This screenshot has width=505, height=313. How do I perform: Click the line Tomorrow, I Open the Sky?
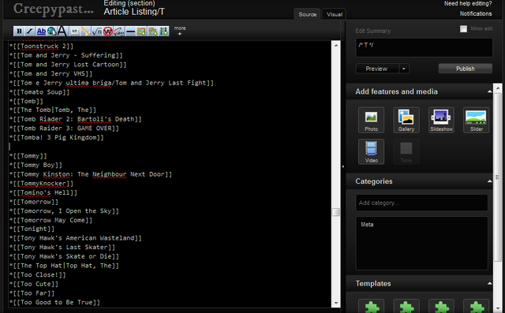[x=64, y=211]
